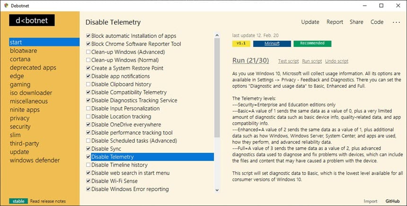
Task: Click the list scrollbar thumb
Action: [x=217, y=88]
